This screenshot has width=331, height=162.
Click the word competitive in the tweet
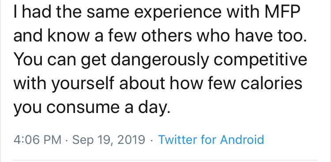coord(260,61)
